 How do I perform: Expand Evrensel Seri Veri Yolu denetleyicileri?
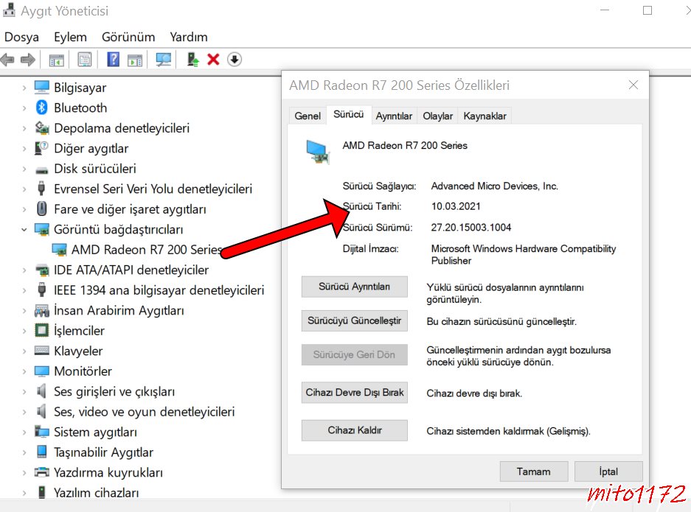coord(24,189)
